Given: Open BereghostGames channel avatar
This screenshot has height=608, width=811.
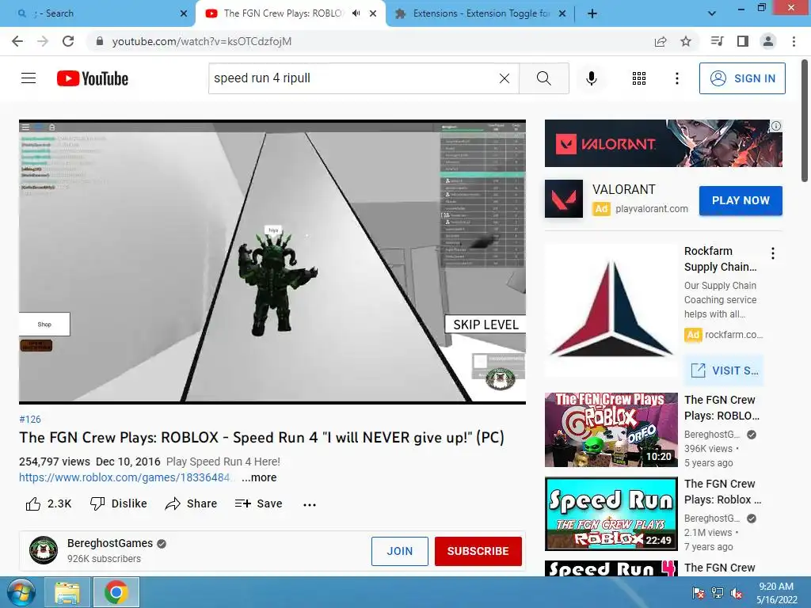Looking at the screenshot, I should (x=44, y=550).
